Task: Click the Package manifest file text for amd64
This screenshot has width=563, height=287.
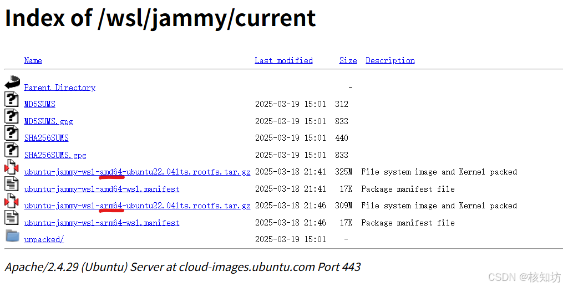Action: point(408,189)
